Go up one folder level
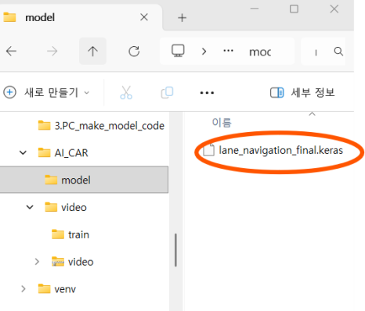Viewport: 365px width, 311px height. pos(92,51)
